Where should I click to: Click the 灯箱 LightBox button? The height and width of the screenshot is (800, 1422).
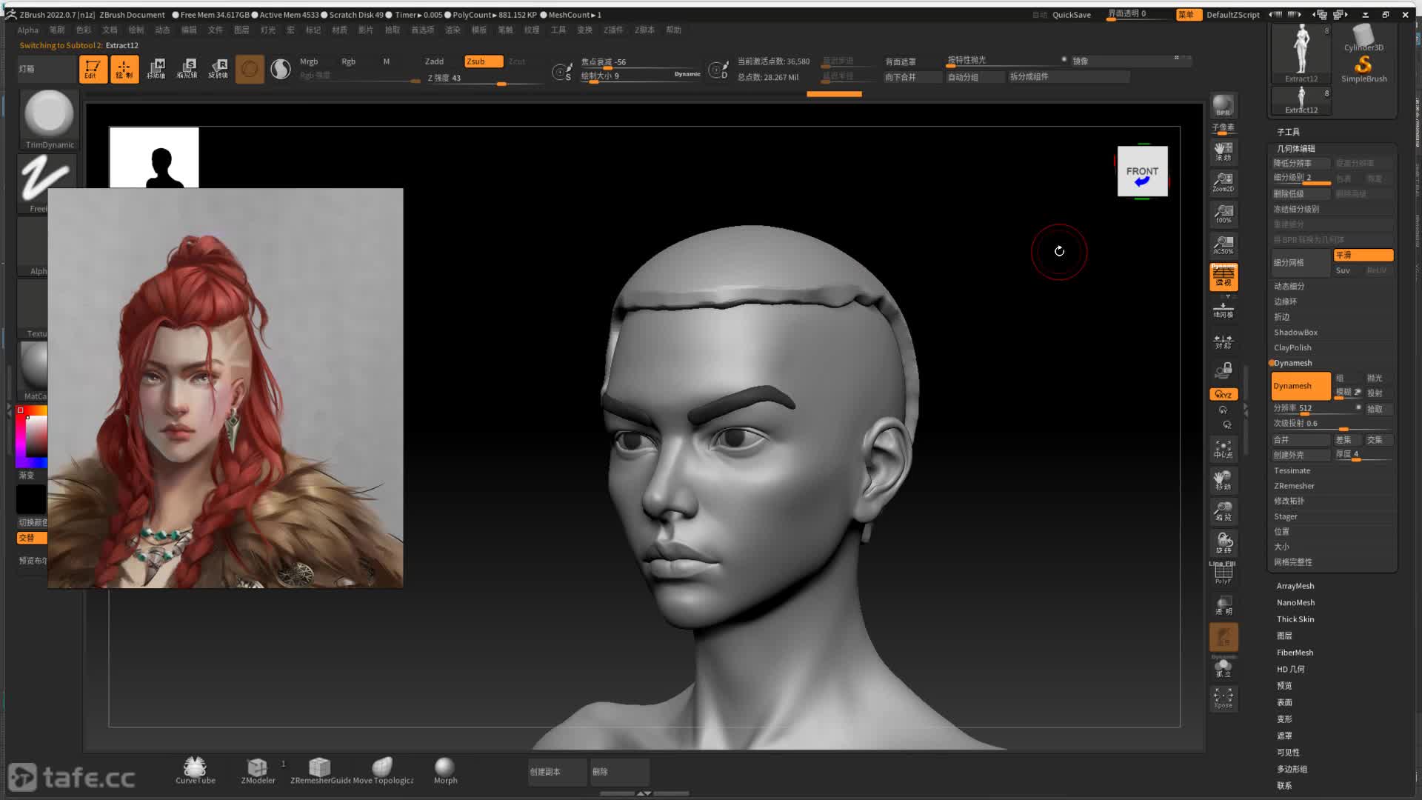tap(46, 69)
